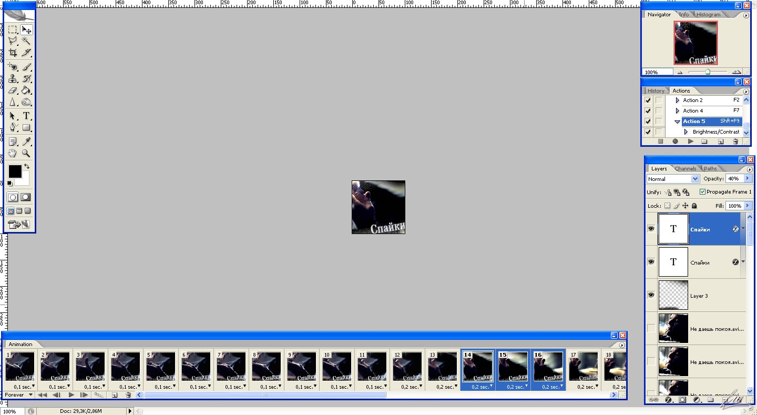757x415 pixels.
Task: Play the animation
Action: pyautogui.click(x=71, y=395)
